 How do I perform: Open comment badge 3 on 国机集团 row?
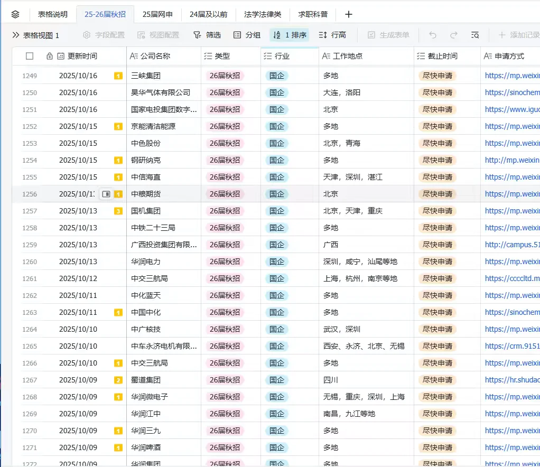pyautogui.click(x=118, y=211)
